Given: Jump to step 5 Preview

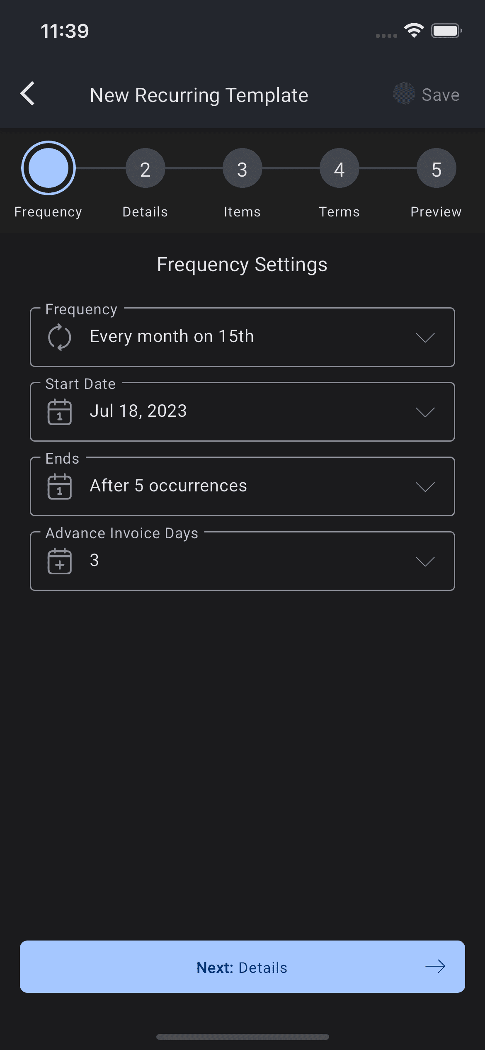Looking at the screenshot, I should [436, 168].
